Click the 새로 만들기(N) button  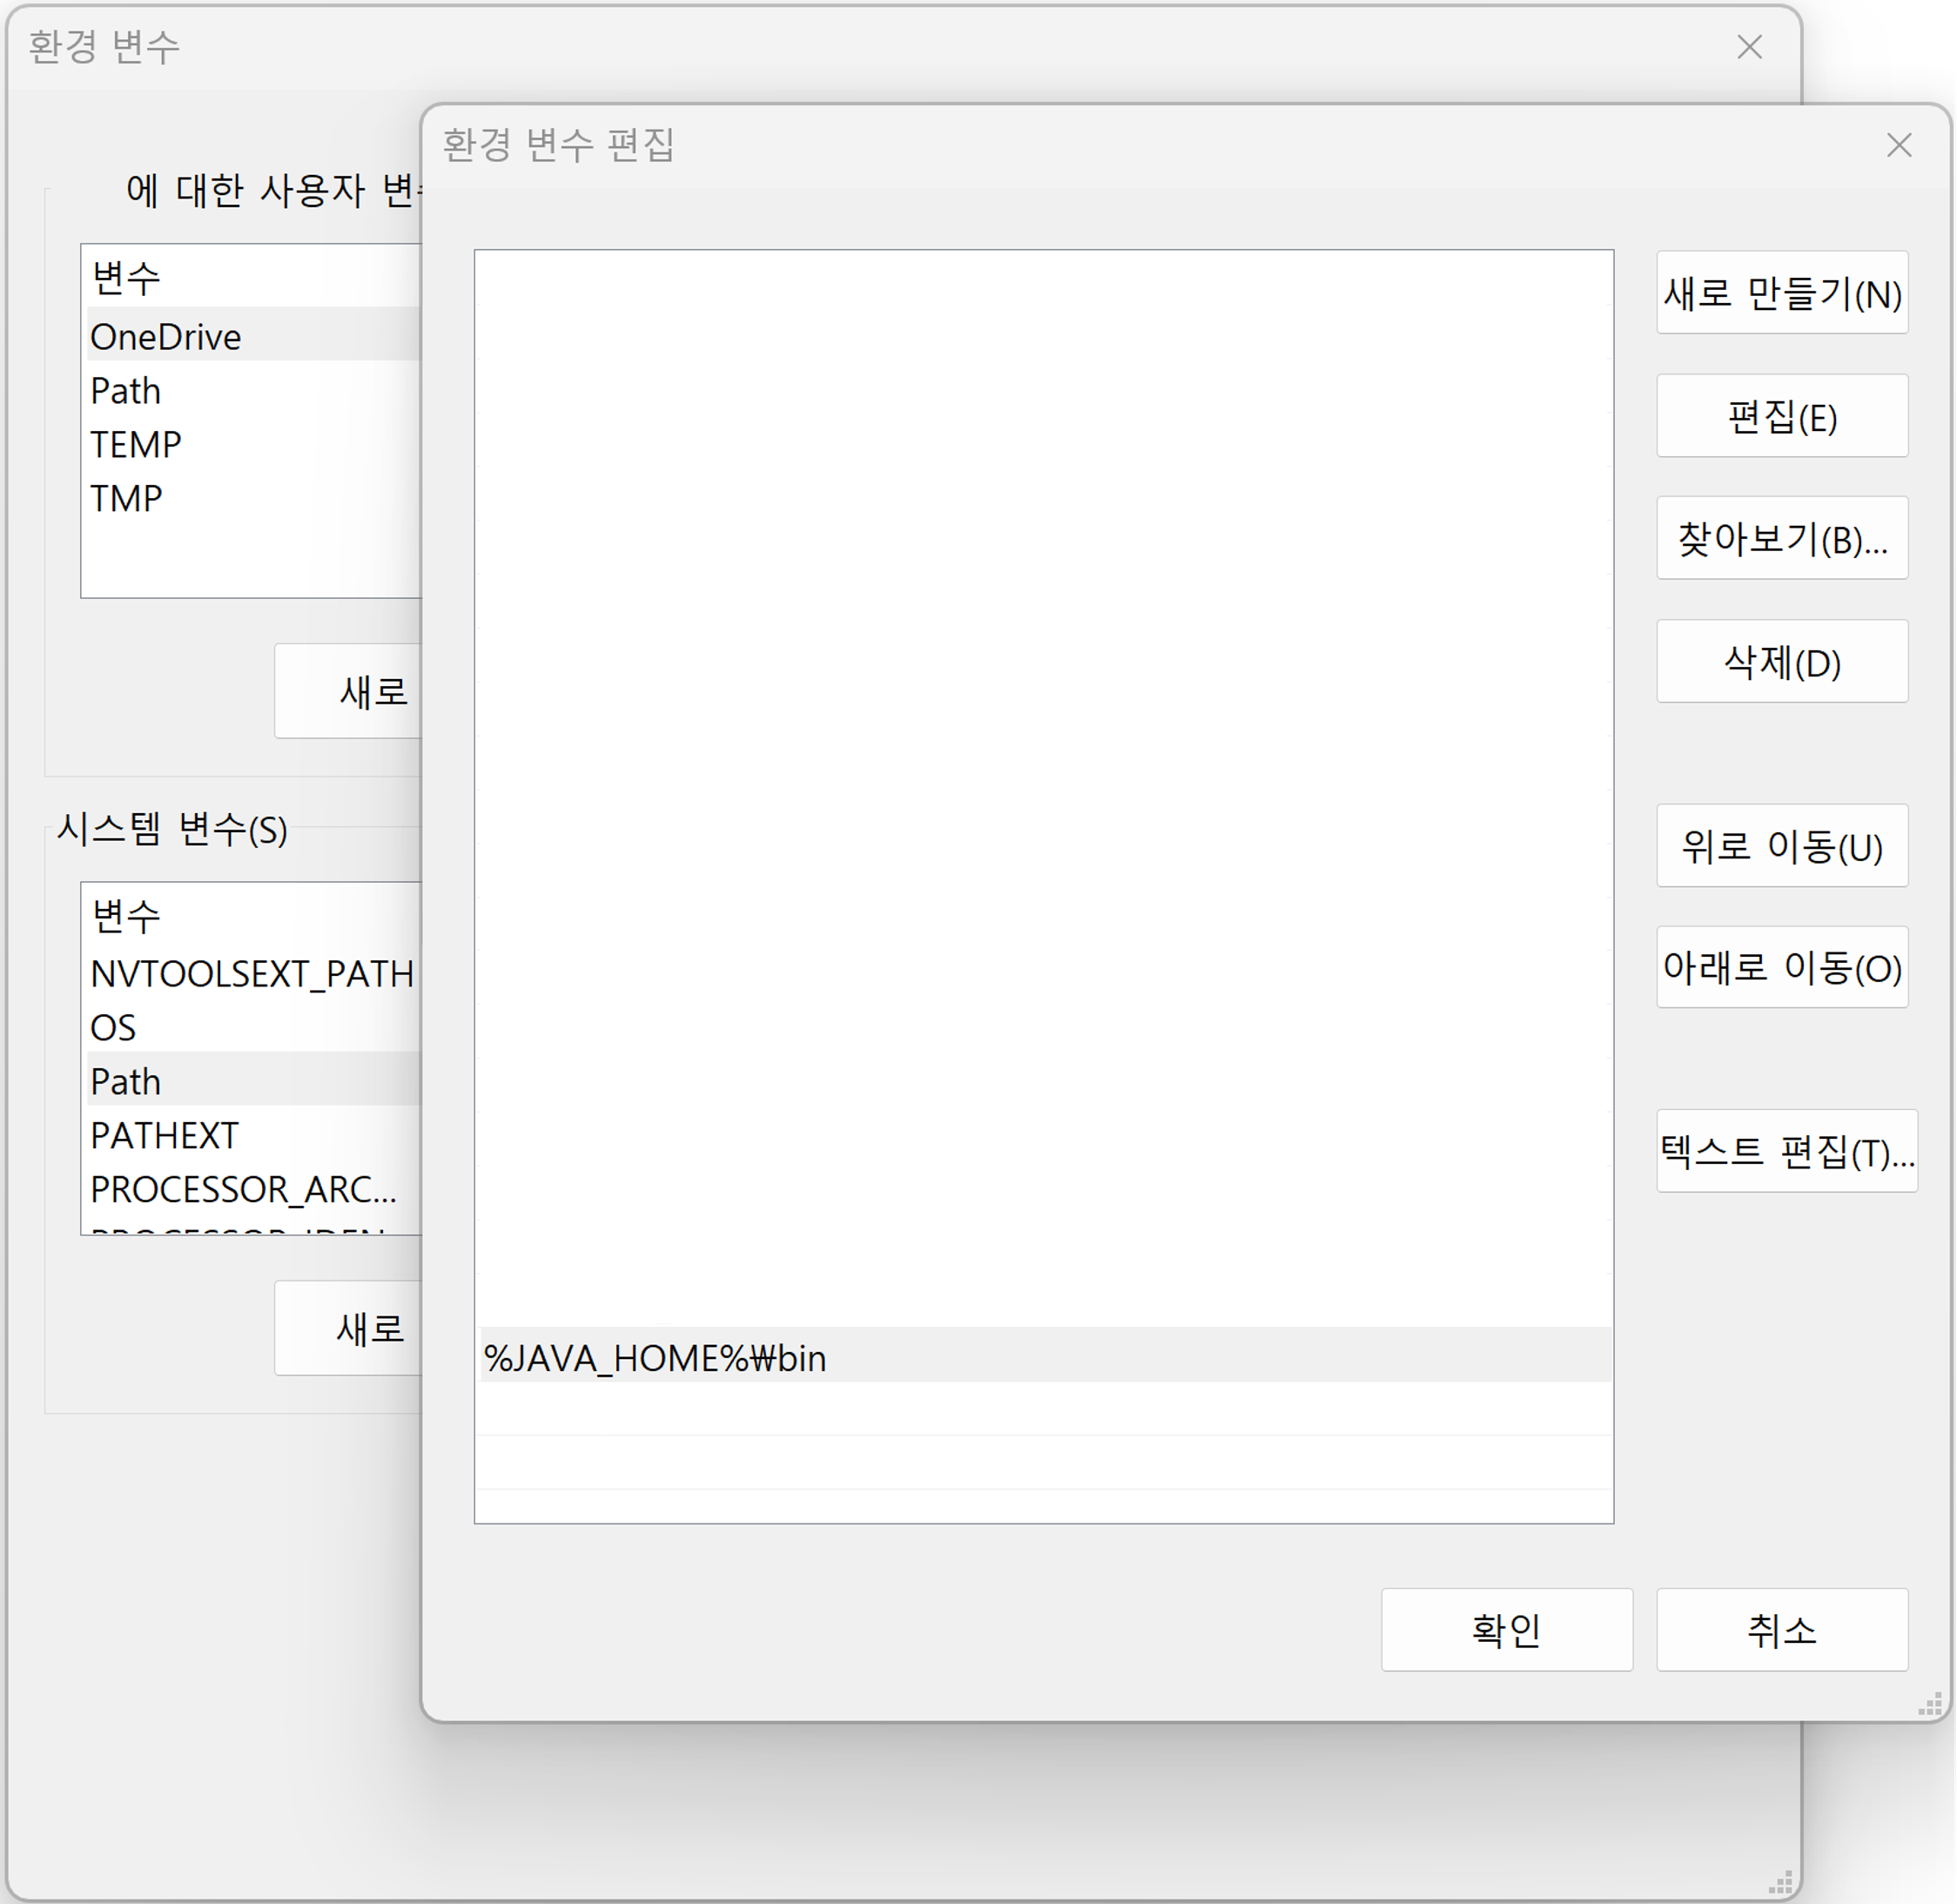1781,293
